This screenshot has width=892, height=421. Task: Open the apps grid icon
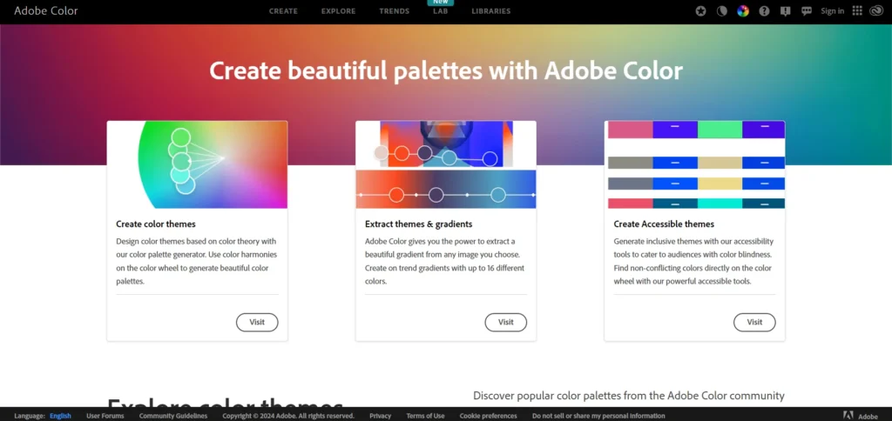click(x=857, y=10)
